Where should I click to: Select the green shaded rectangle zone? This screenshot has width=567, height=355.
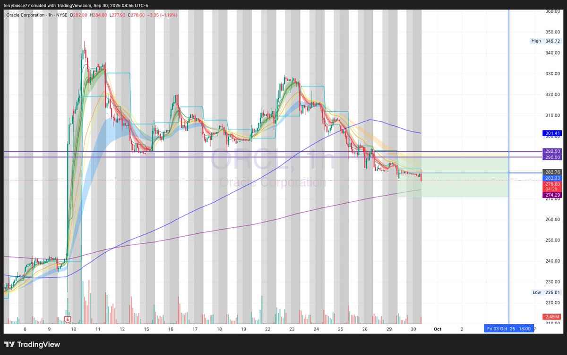[453, 177]
